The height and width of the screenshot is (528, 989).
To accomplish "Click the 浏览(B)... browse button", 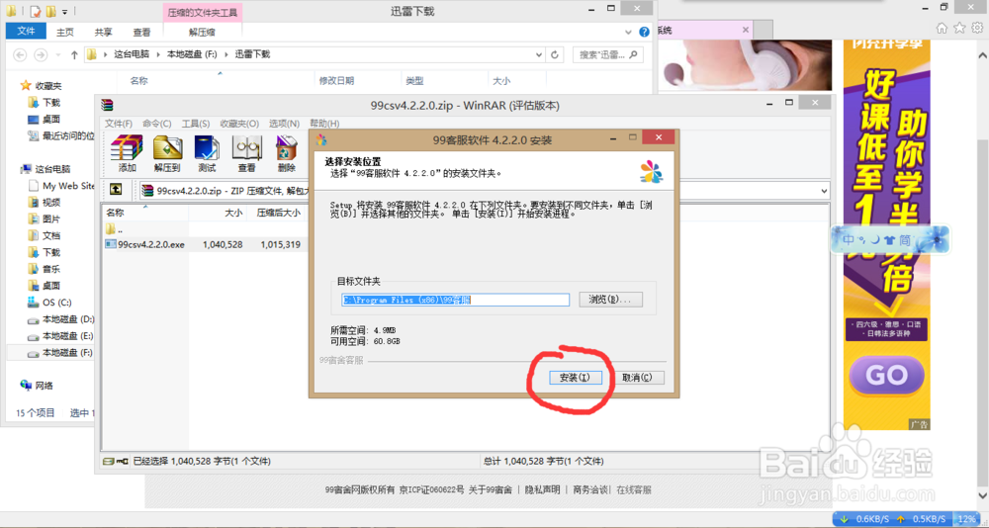I will (x=610, y=299).
